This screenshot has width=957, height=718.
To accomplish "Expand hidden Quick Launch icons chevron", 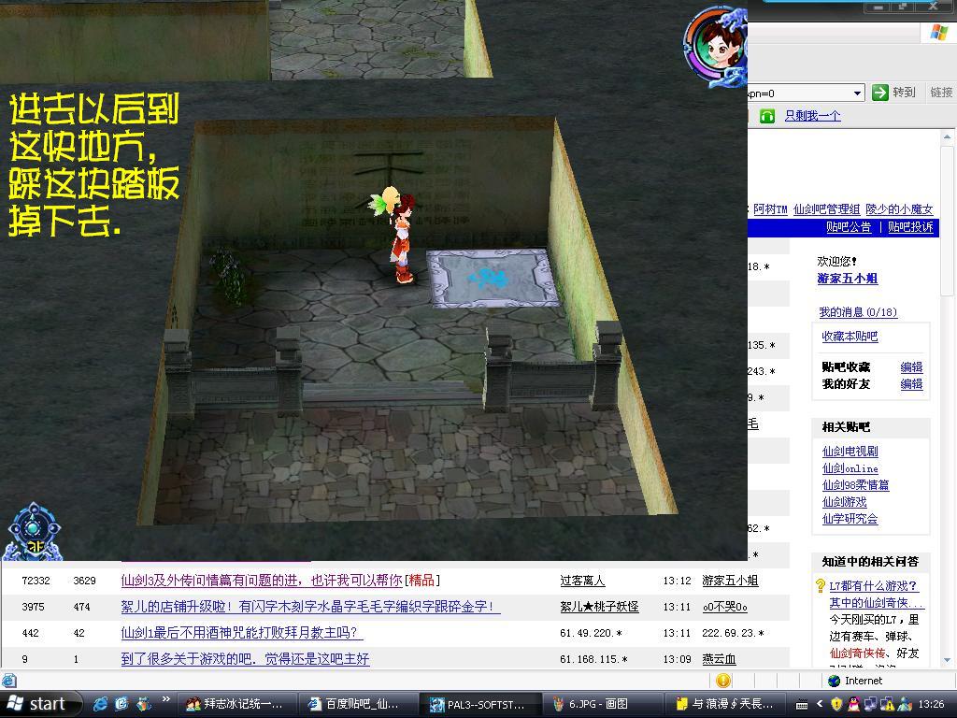I will coord(166,699).
